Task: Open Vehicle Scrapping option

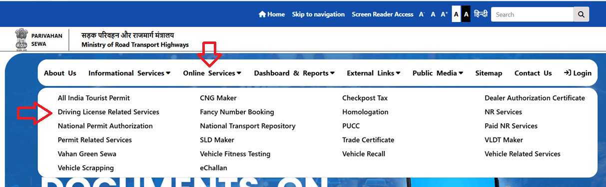Action: point(86,168)
